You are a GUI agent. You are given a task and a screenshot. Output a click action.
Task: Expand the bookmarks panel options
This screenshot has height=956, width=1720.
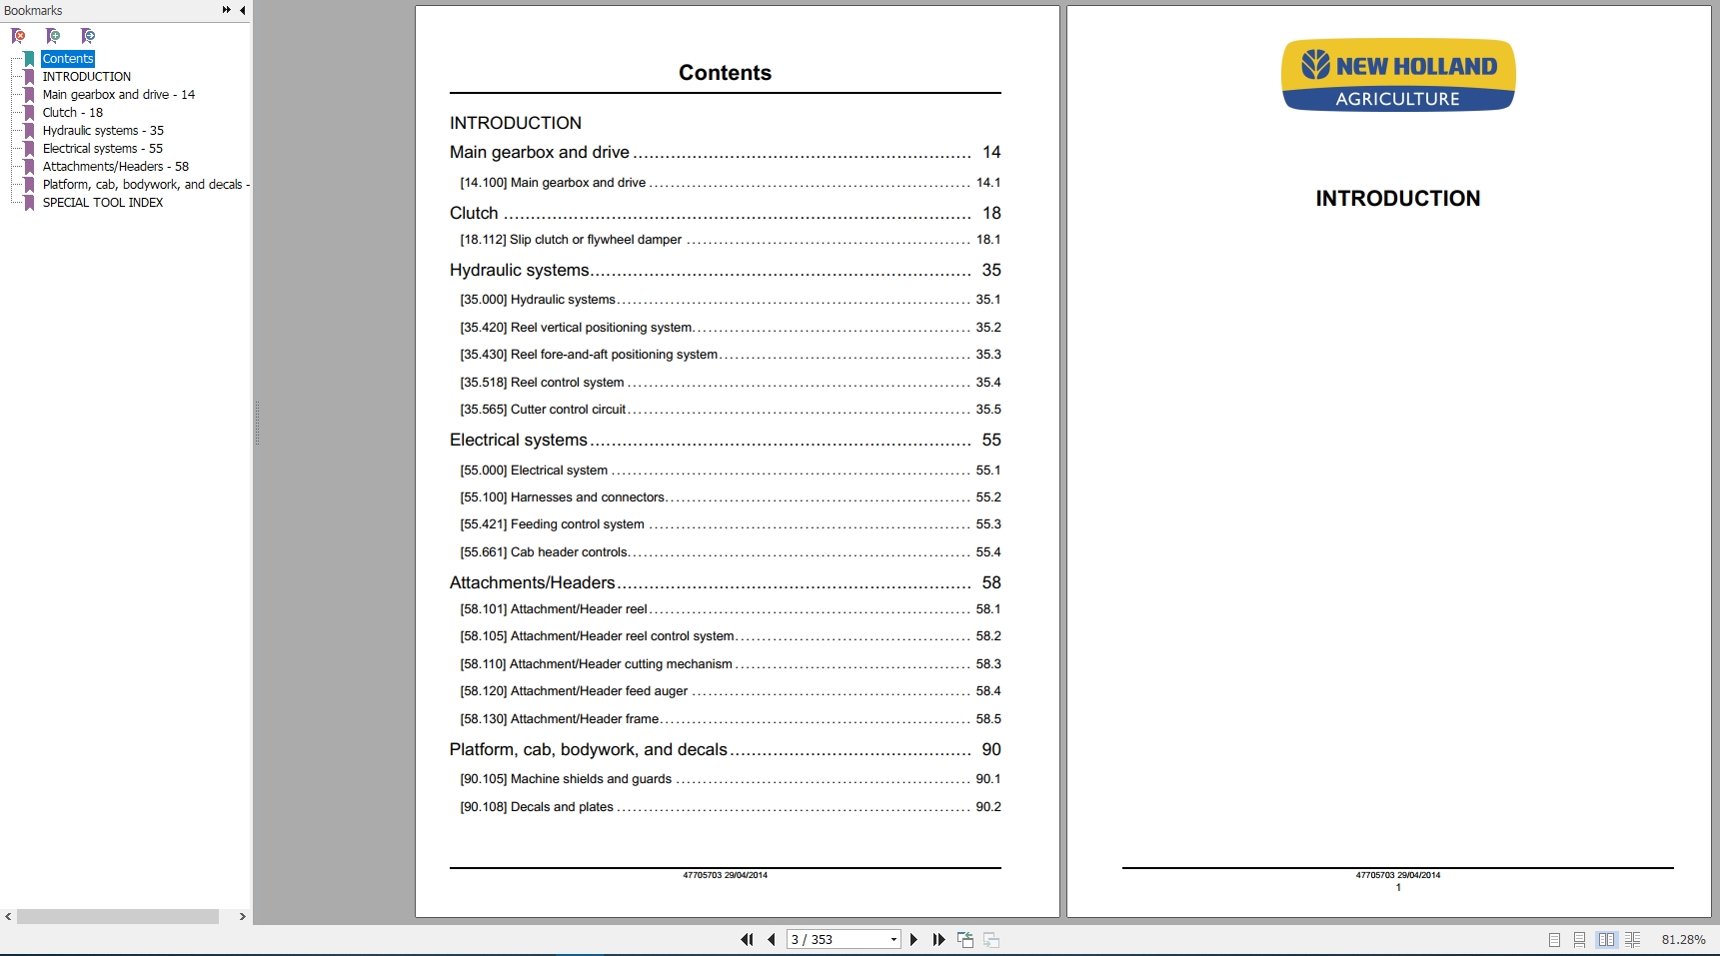226,10
